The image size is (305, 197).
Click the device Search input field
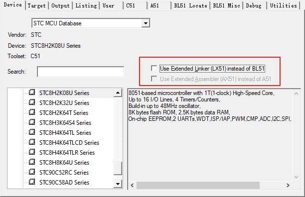(81, 72)
